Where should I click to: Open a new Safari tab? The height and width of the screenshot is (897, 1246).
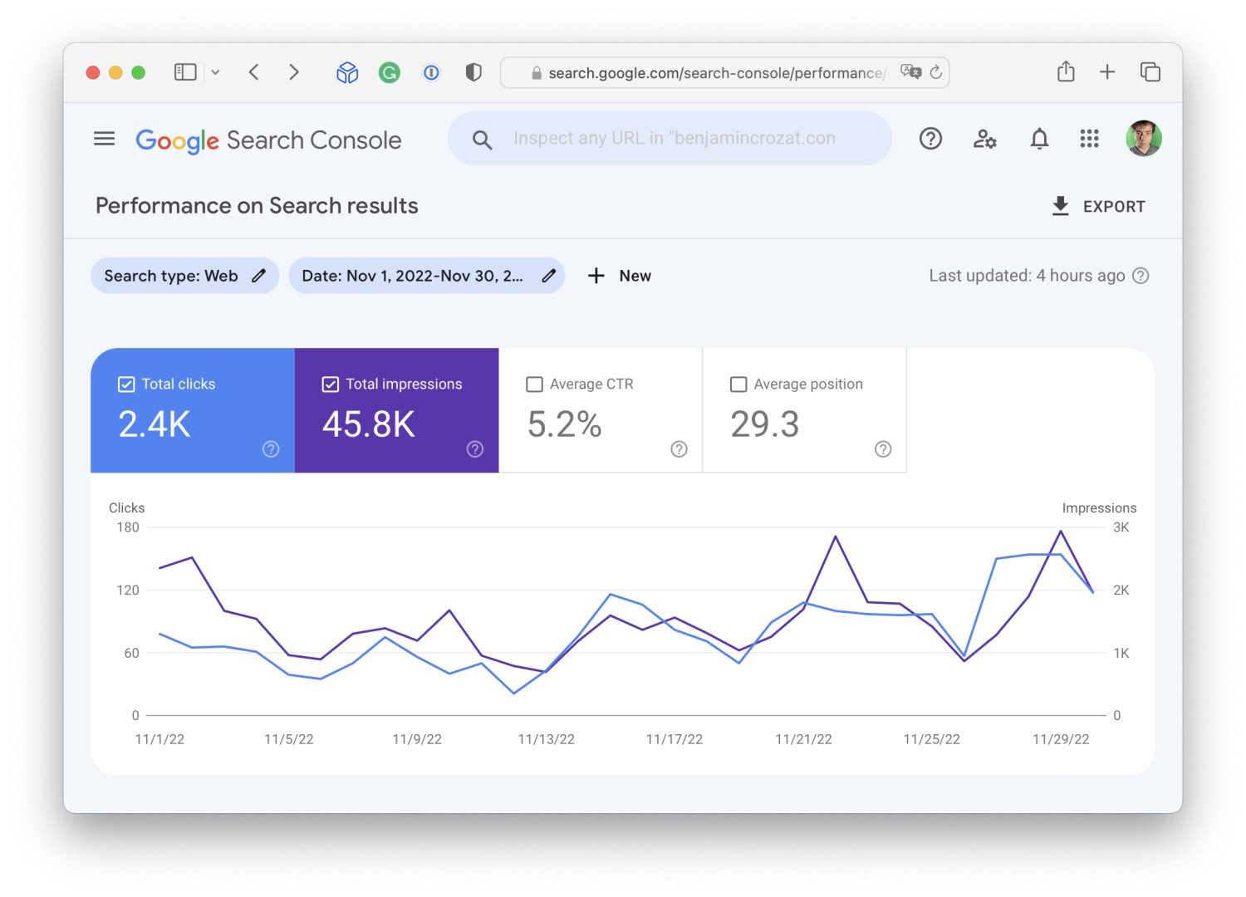click(1107, 72)
